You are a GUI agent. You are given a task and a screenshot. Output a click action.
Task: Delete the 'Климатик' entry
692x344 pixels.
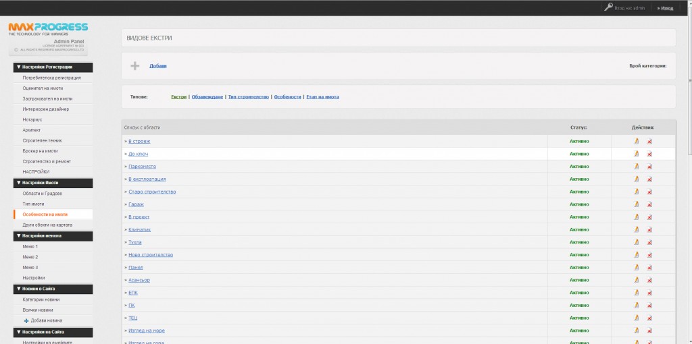pyautogui.click(x=649, y=229)
